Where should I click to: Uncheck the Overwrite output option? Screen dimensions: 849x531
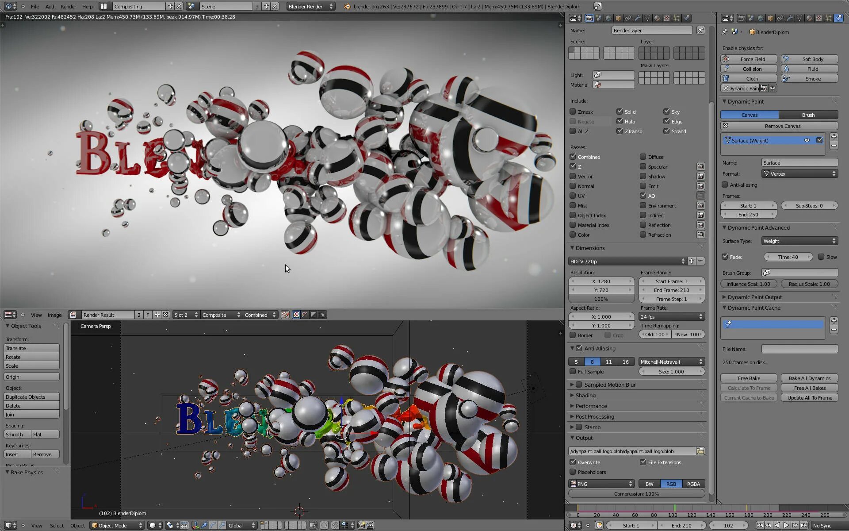573,462
